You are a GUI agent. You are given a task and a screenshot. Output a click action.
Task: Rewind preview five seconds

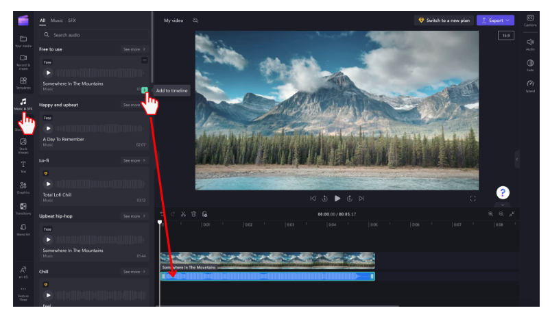click(325, 199)
